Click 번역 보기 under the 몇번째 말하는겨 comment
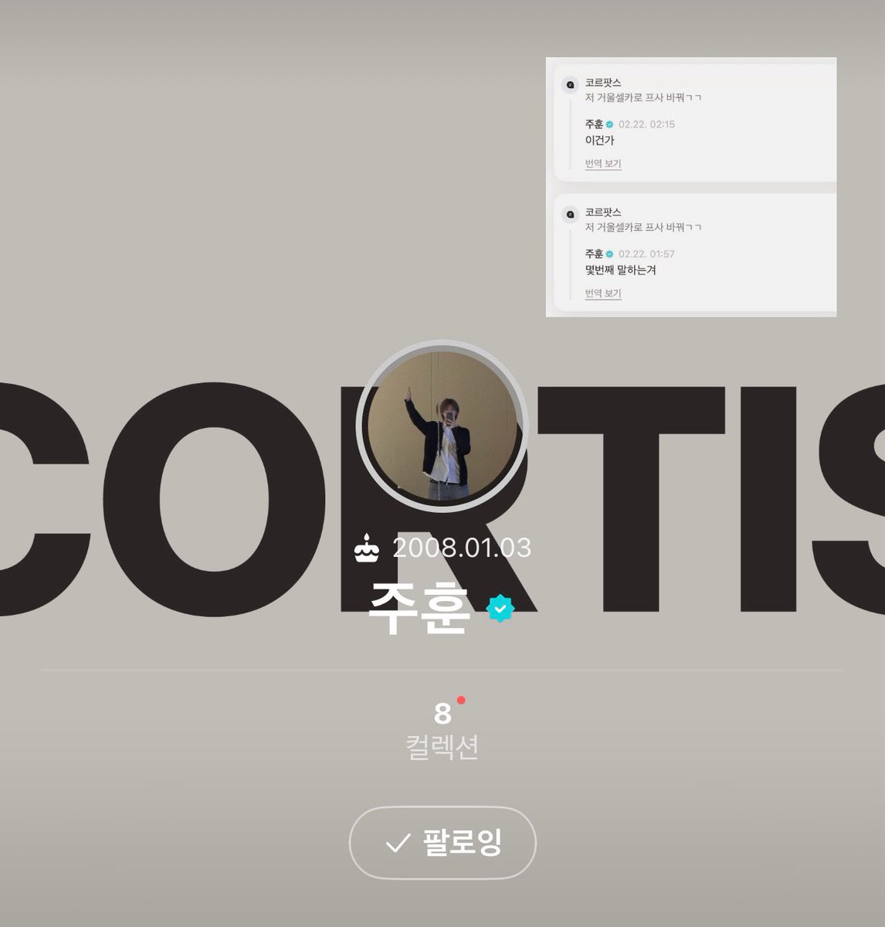The image size is (885, 927). pos(603,294)
